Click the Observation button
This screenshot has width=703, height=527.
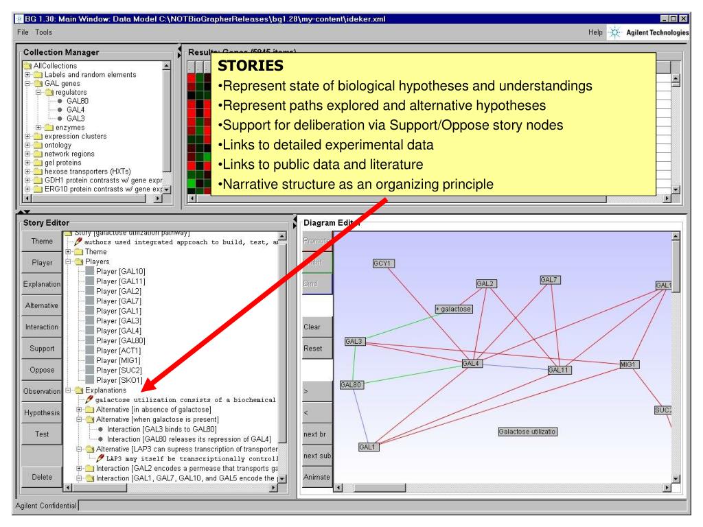42,391
